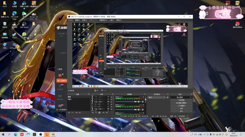
Task: Open the ASUS folder on desktop
Action: [5, 4]
